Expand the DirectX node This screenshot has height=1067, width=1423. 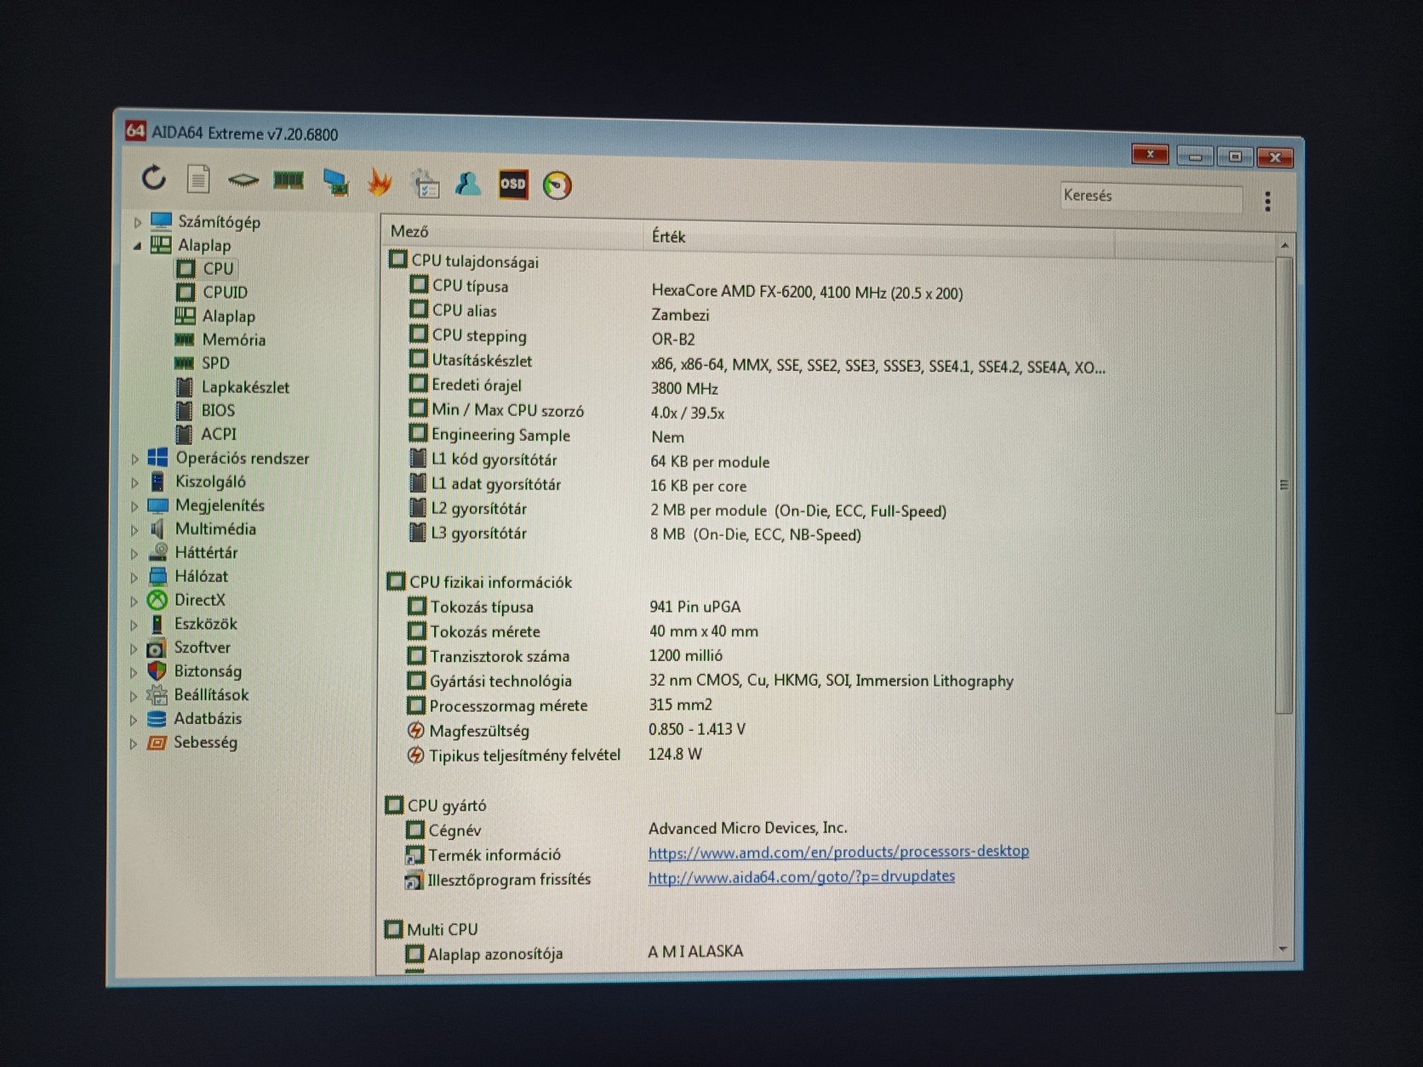(x=133, y=601)
